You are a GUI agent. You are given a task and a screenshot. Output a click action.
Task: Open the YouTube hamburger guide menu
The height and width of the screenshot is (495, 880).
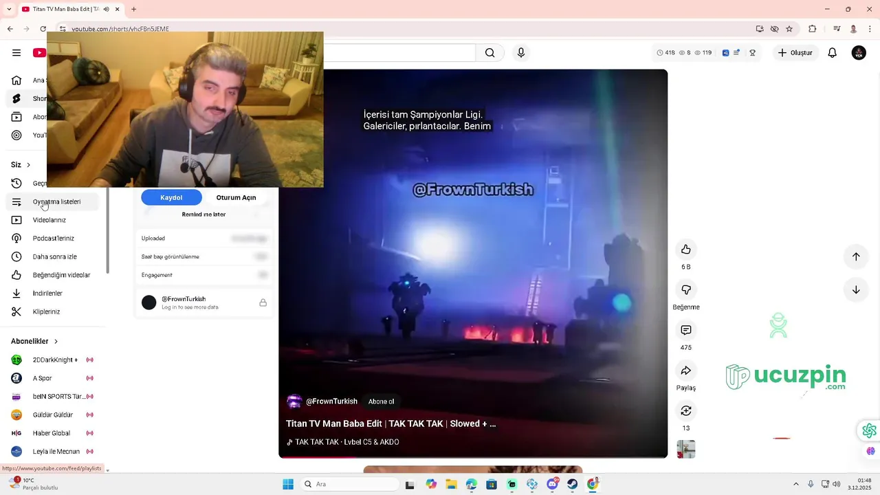pyautogui.click(x=16, y=53)
